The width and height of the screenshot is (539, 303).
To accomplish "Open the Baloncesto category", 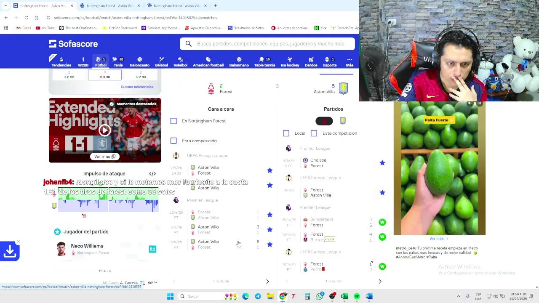I will point(139,62).
